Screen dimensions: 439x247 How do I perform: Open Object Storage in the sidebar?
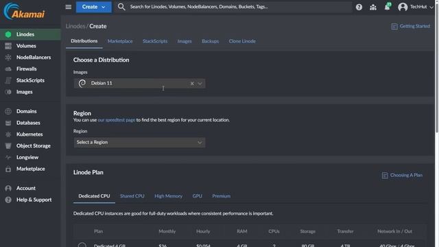34,146
